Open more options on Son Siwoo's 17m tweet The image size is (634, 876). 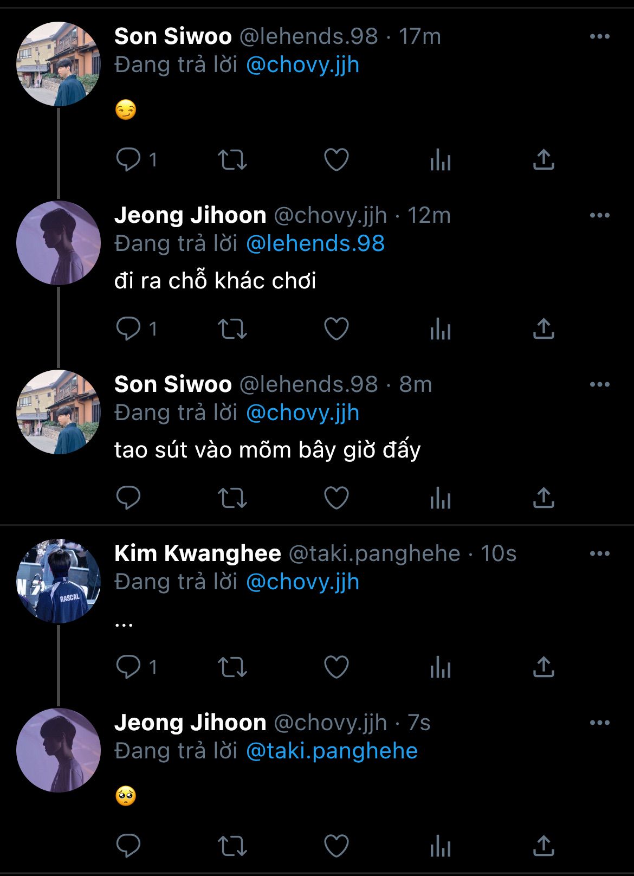(599, 37)
